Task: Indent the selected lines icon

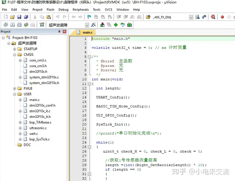Action: [x=119, y=17]
